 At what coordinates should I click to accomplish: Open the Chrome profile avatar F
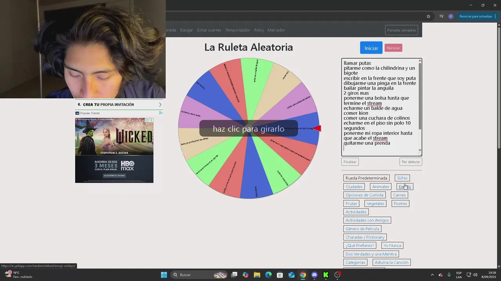(x=451, y=16)
